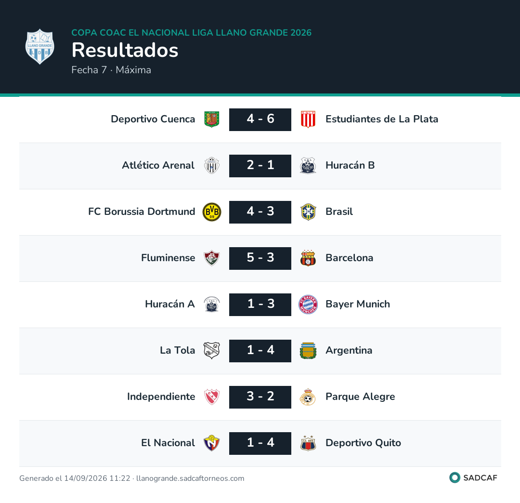Click the Copa COAC El Nacional tournament title

coord(191,32)
